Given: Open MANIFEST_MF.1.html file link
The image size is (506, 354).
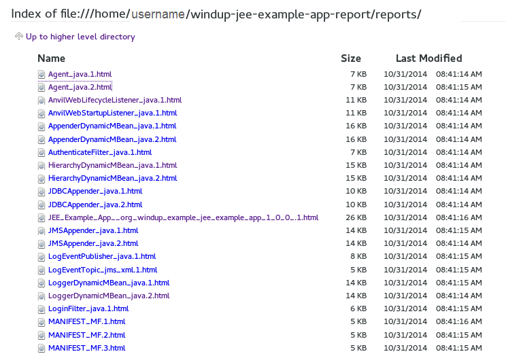Looking at the screenshot, I should tap(86, 321).
